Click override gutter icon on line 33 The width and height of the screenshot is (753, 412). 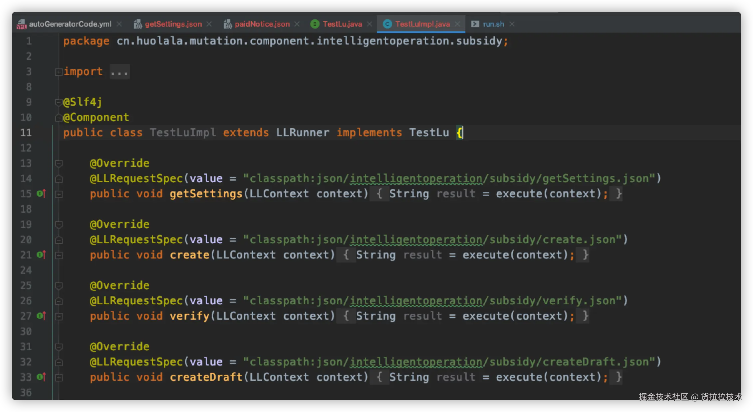pyautogui.click(x=41, y=377)
